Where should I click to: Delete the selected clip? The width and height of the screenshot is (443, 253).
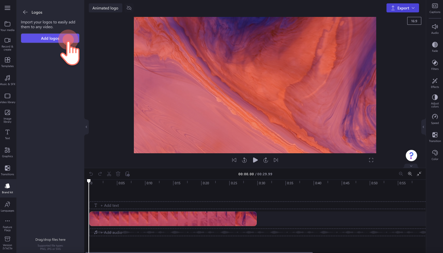(x=118, y=174)
